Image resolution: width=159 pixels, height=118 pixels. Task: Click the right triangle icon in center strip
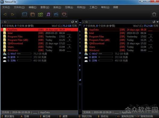click(80, 65)
